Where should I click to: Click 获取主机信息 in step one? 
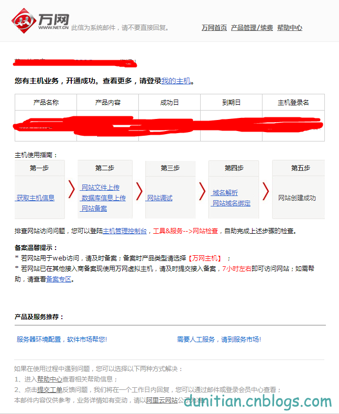coord(36,198)
